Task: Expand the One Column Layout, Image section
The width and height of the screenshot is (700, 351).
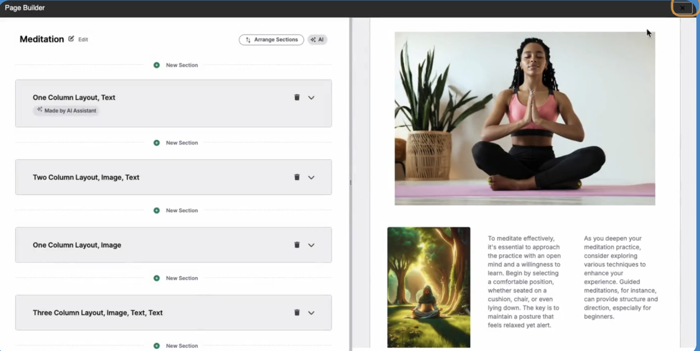Action: click(x=311, y=245)
